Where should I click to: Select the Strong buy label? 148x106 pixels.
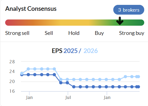click(x=131, y=33)
